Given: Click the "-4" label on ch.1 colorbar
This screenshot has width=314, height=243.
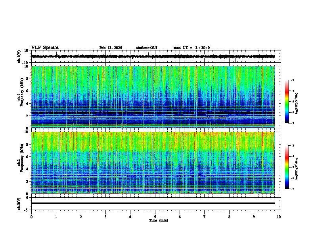Looking at the screenshot, I should (x=292, y=91).
